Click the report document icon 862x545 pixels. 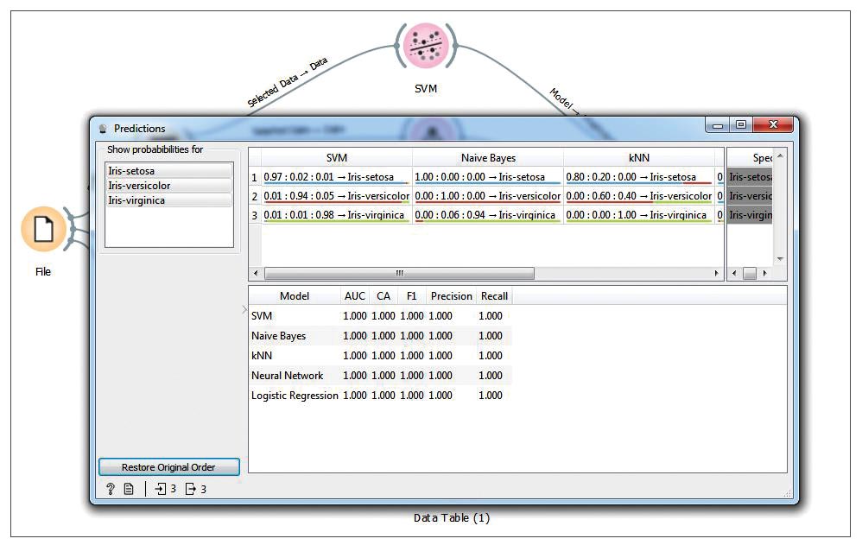point(129,490)
